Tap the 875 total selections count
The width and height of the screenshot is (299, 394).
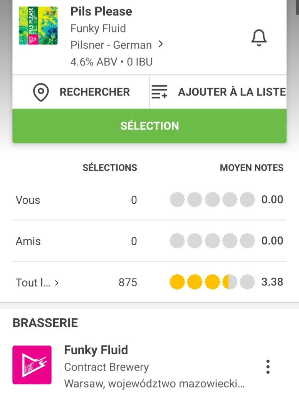coord(128,282)
